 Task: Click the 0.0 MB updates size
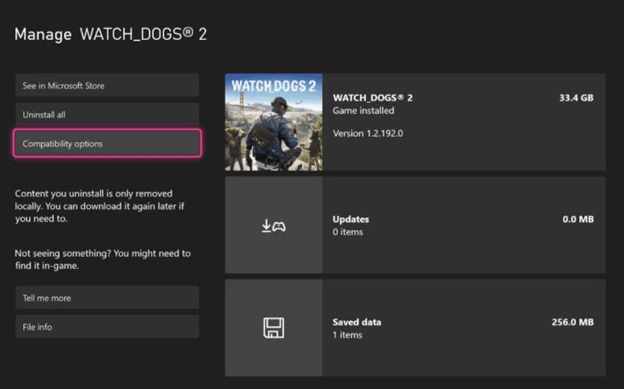click(x=578, y=219)
